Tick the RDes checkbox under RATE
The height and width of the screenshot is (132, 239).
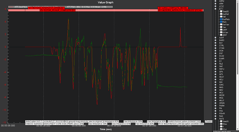(x=221, y=124)
